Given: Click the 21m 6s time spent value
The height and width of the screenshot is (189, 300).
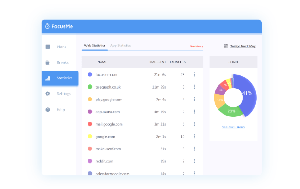Looking at the screenshot, I should click(x=160, y=75).
